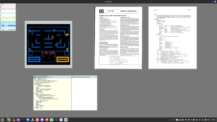The image size is (217, 122).
Task: Click the block diagram in the datasheet page
Action: pyautogui.click(x=119, y=60)
